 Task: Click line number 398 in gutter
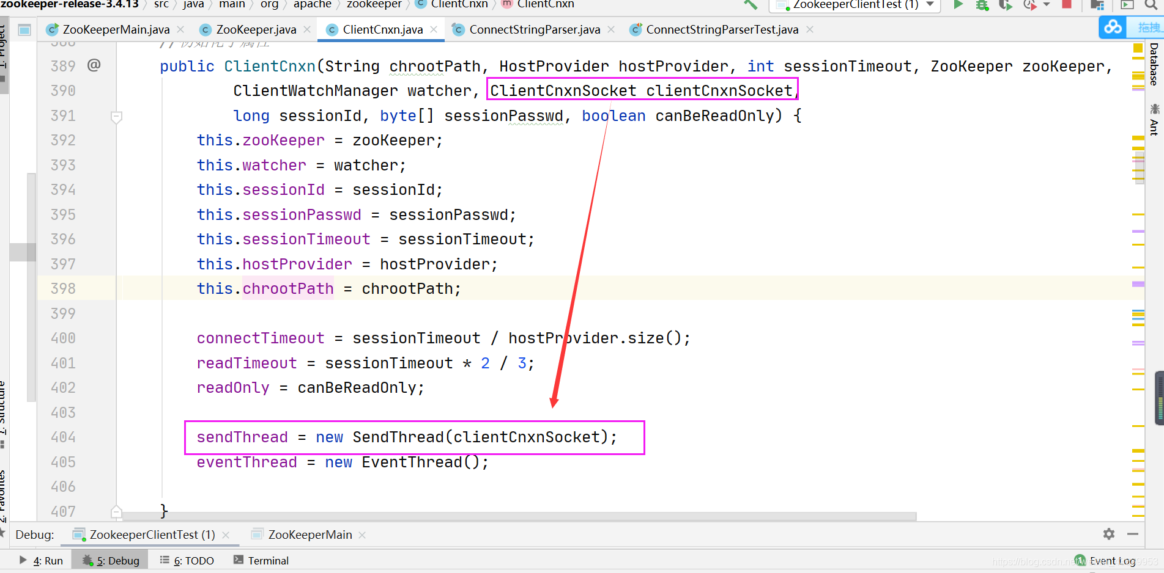[64, 288]
